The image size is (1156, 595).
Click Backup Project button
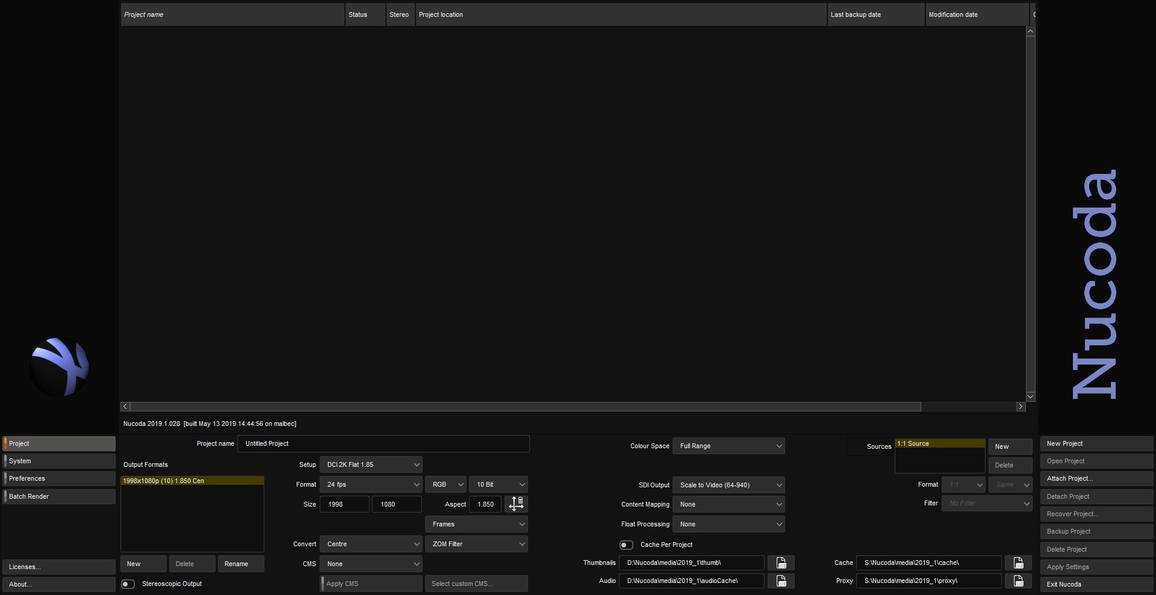(1096, 531)
